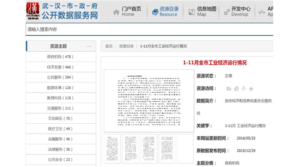Select the 医疗卫生 (49) category
The width and height of the screenshot is (298, 167).
(x=61, y=129)
